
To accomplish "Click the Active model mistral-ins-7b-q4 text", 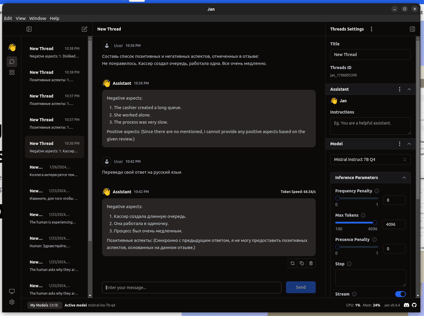I will click(90, 305).
